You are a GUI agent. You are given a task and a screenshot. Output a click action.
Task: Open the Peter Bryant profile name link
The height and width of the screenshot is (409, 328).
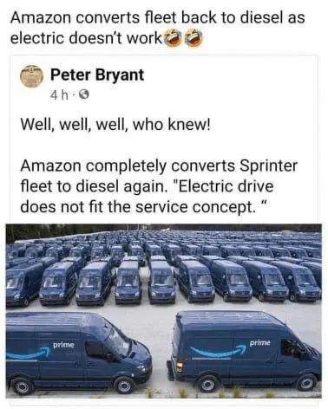pyautogui.click(x=97, y=75)
